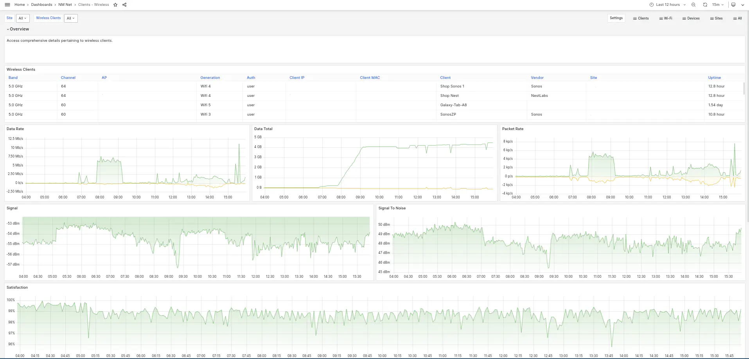
Task: Click the overview description text panel
Action: tap(375, 49)
